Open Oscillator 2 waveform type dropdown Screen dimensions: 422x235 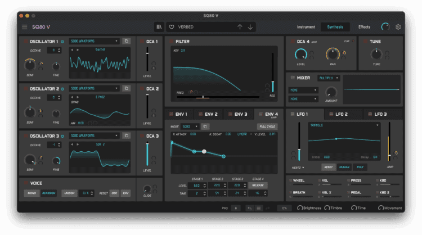pos(94,88)
